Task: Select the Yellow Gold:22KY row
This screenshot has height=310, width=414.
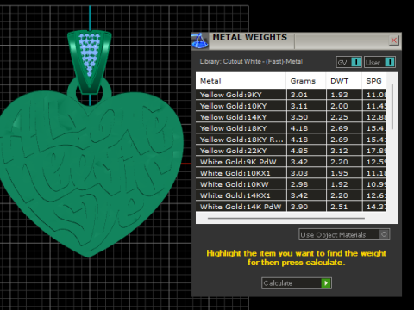Action: coord(291,151)
